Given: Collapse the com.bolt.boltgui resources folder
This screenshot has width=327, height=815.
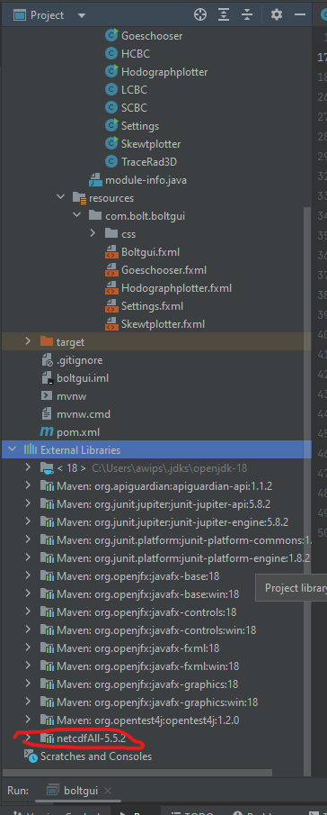Looking at the screenshot, I should (x=76, y=215).
